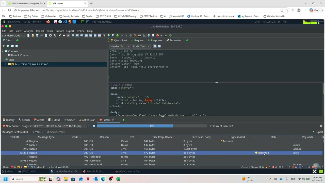Open Netflix in the Windows taskbar
Image resolution: width=325 pixels, height=183 pixels.
[88, 179]
